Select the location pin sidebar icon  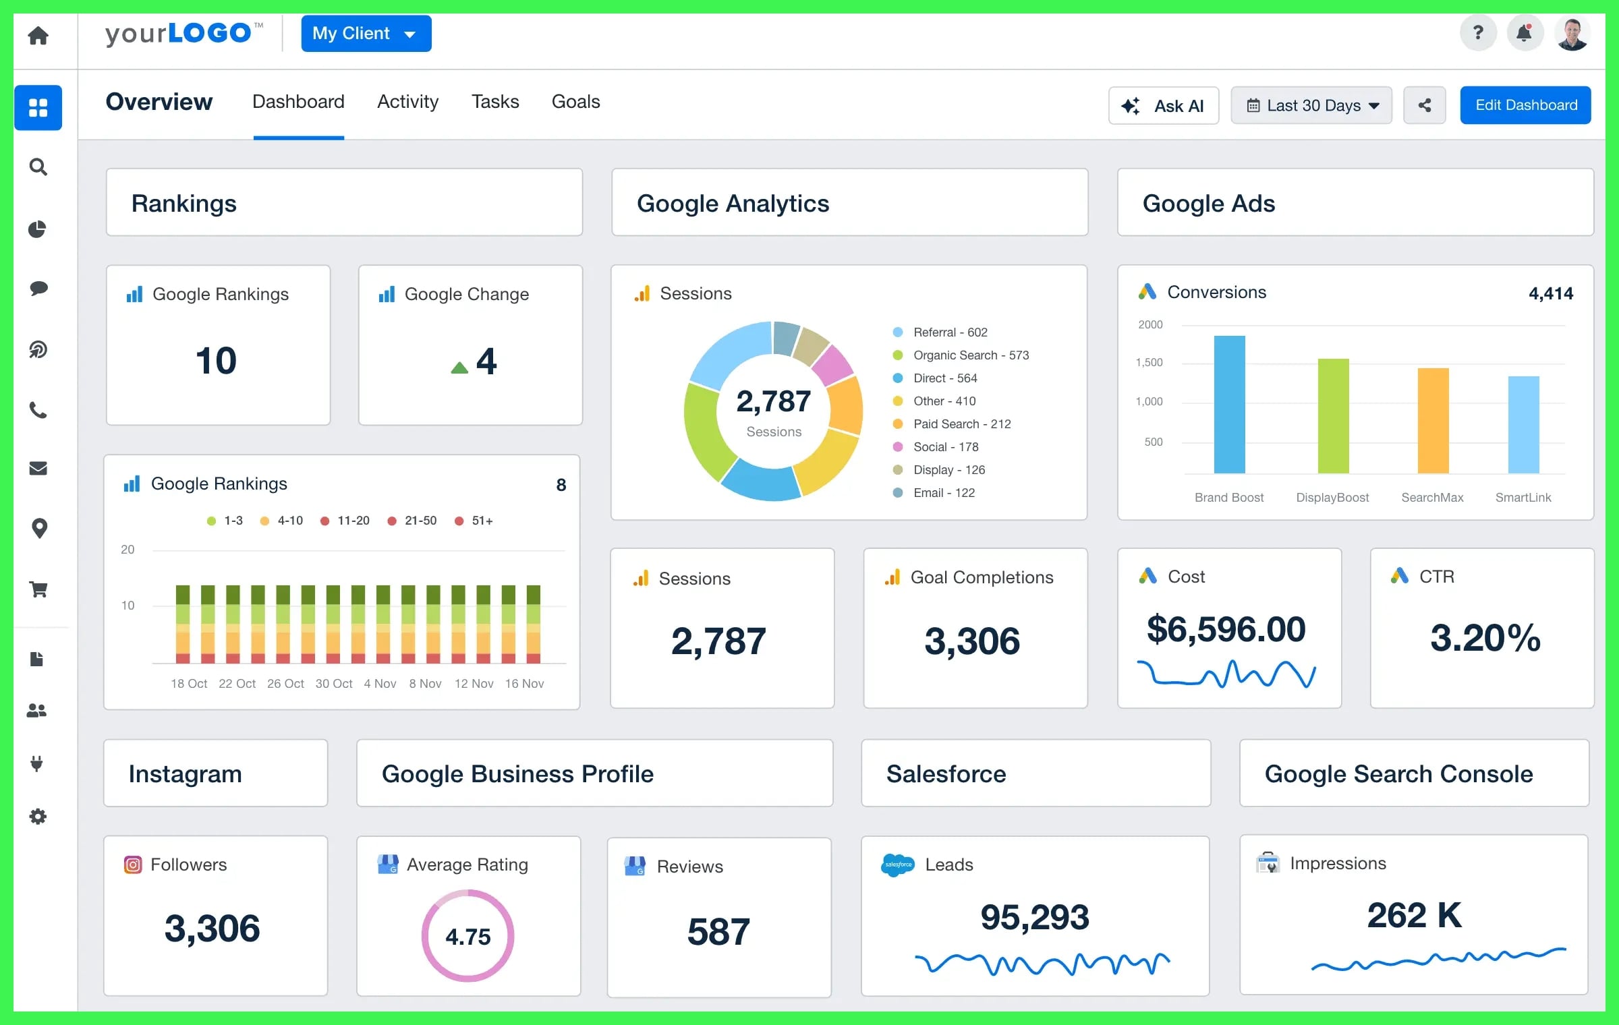coord(38,529)
